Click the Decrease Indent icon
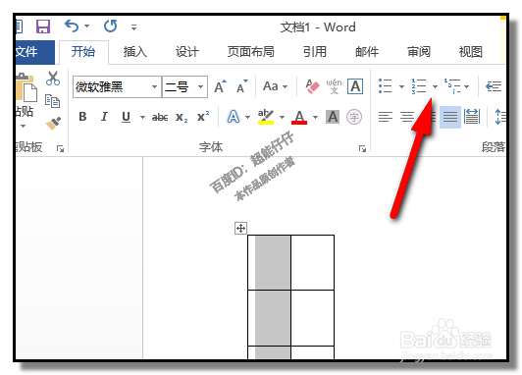522x375 pixels. pos(494,86)
